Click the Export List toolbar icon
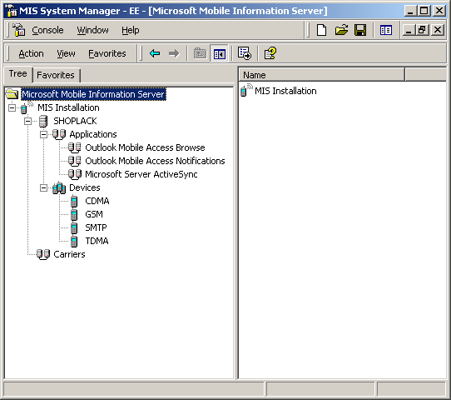Screen dimensions: 451x400 click(x=244, y=53)
